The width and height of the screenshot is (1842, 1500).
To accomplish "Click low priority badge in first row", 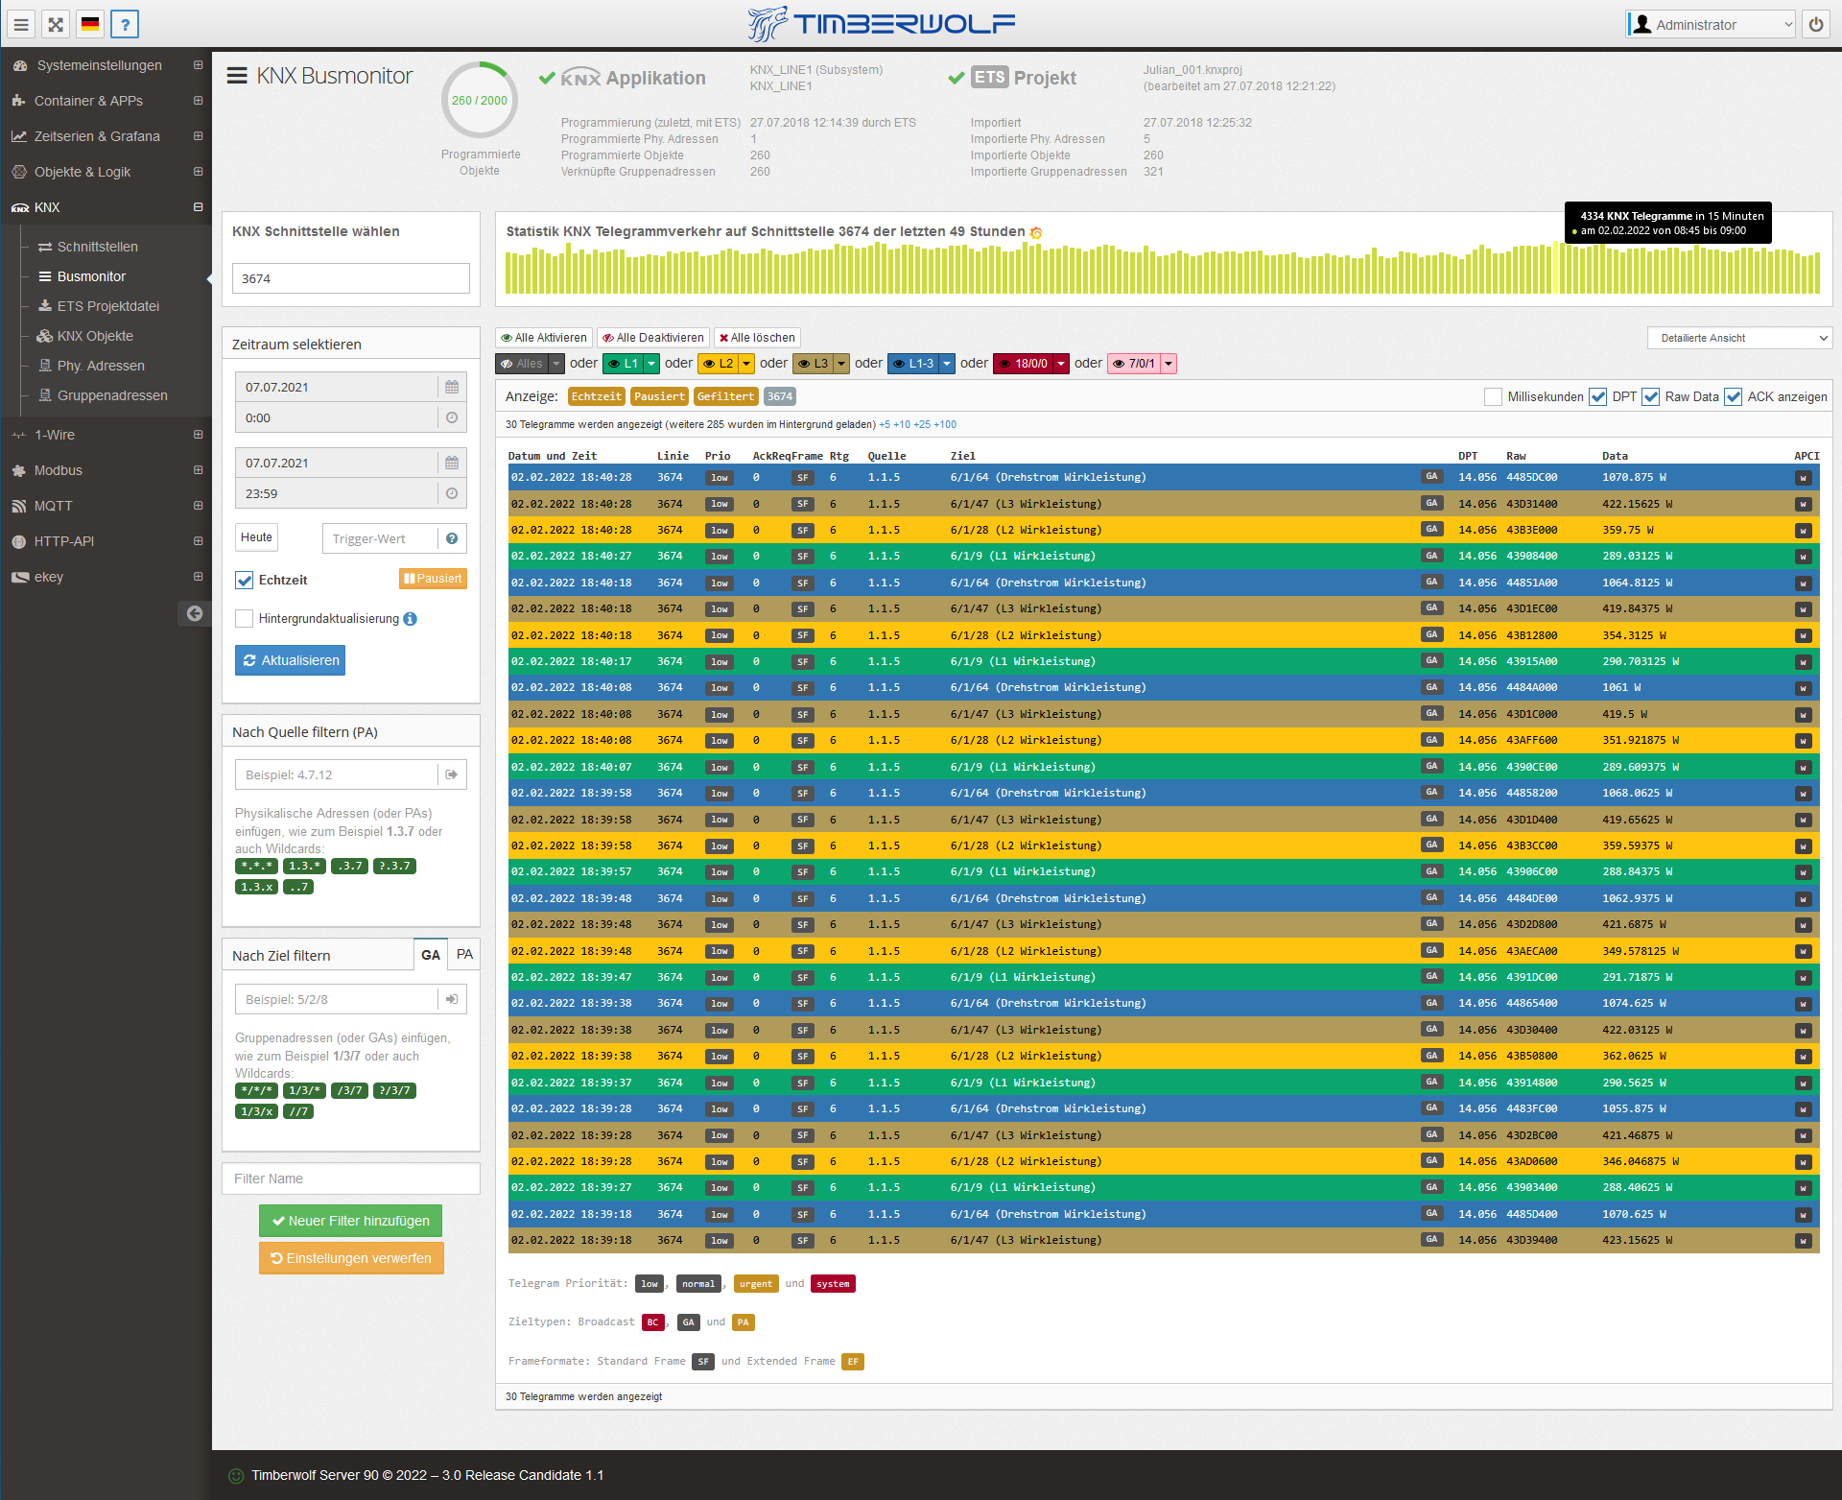I will 720,477.
